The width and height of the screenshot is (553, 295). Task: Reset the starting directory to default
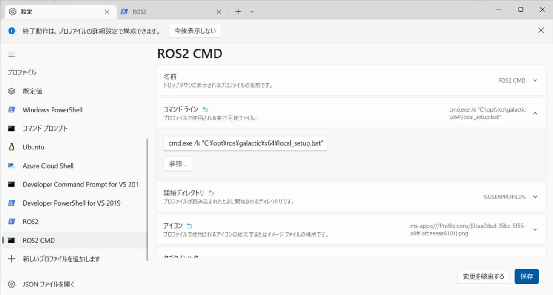212,193
